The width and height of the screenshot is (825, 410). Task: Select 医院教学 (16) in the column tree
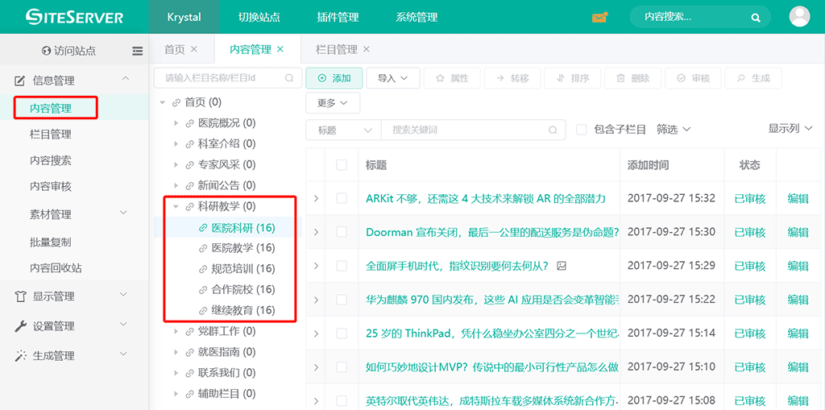(x=243, y=248)
